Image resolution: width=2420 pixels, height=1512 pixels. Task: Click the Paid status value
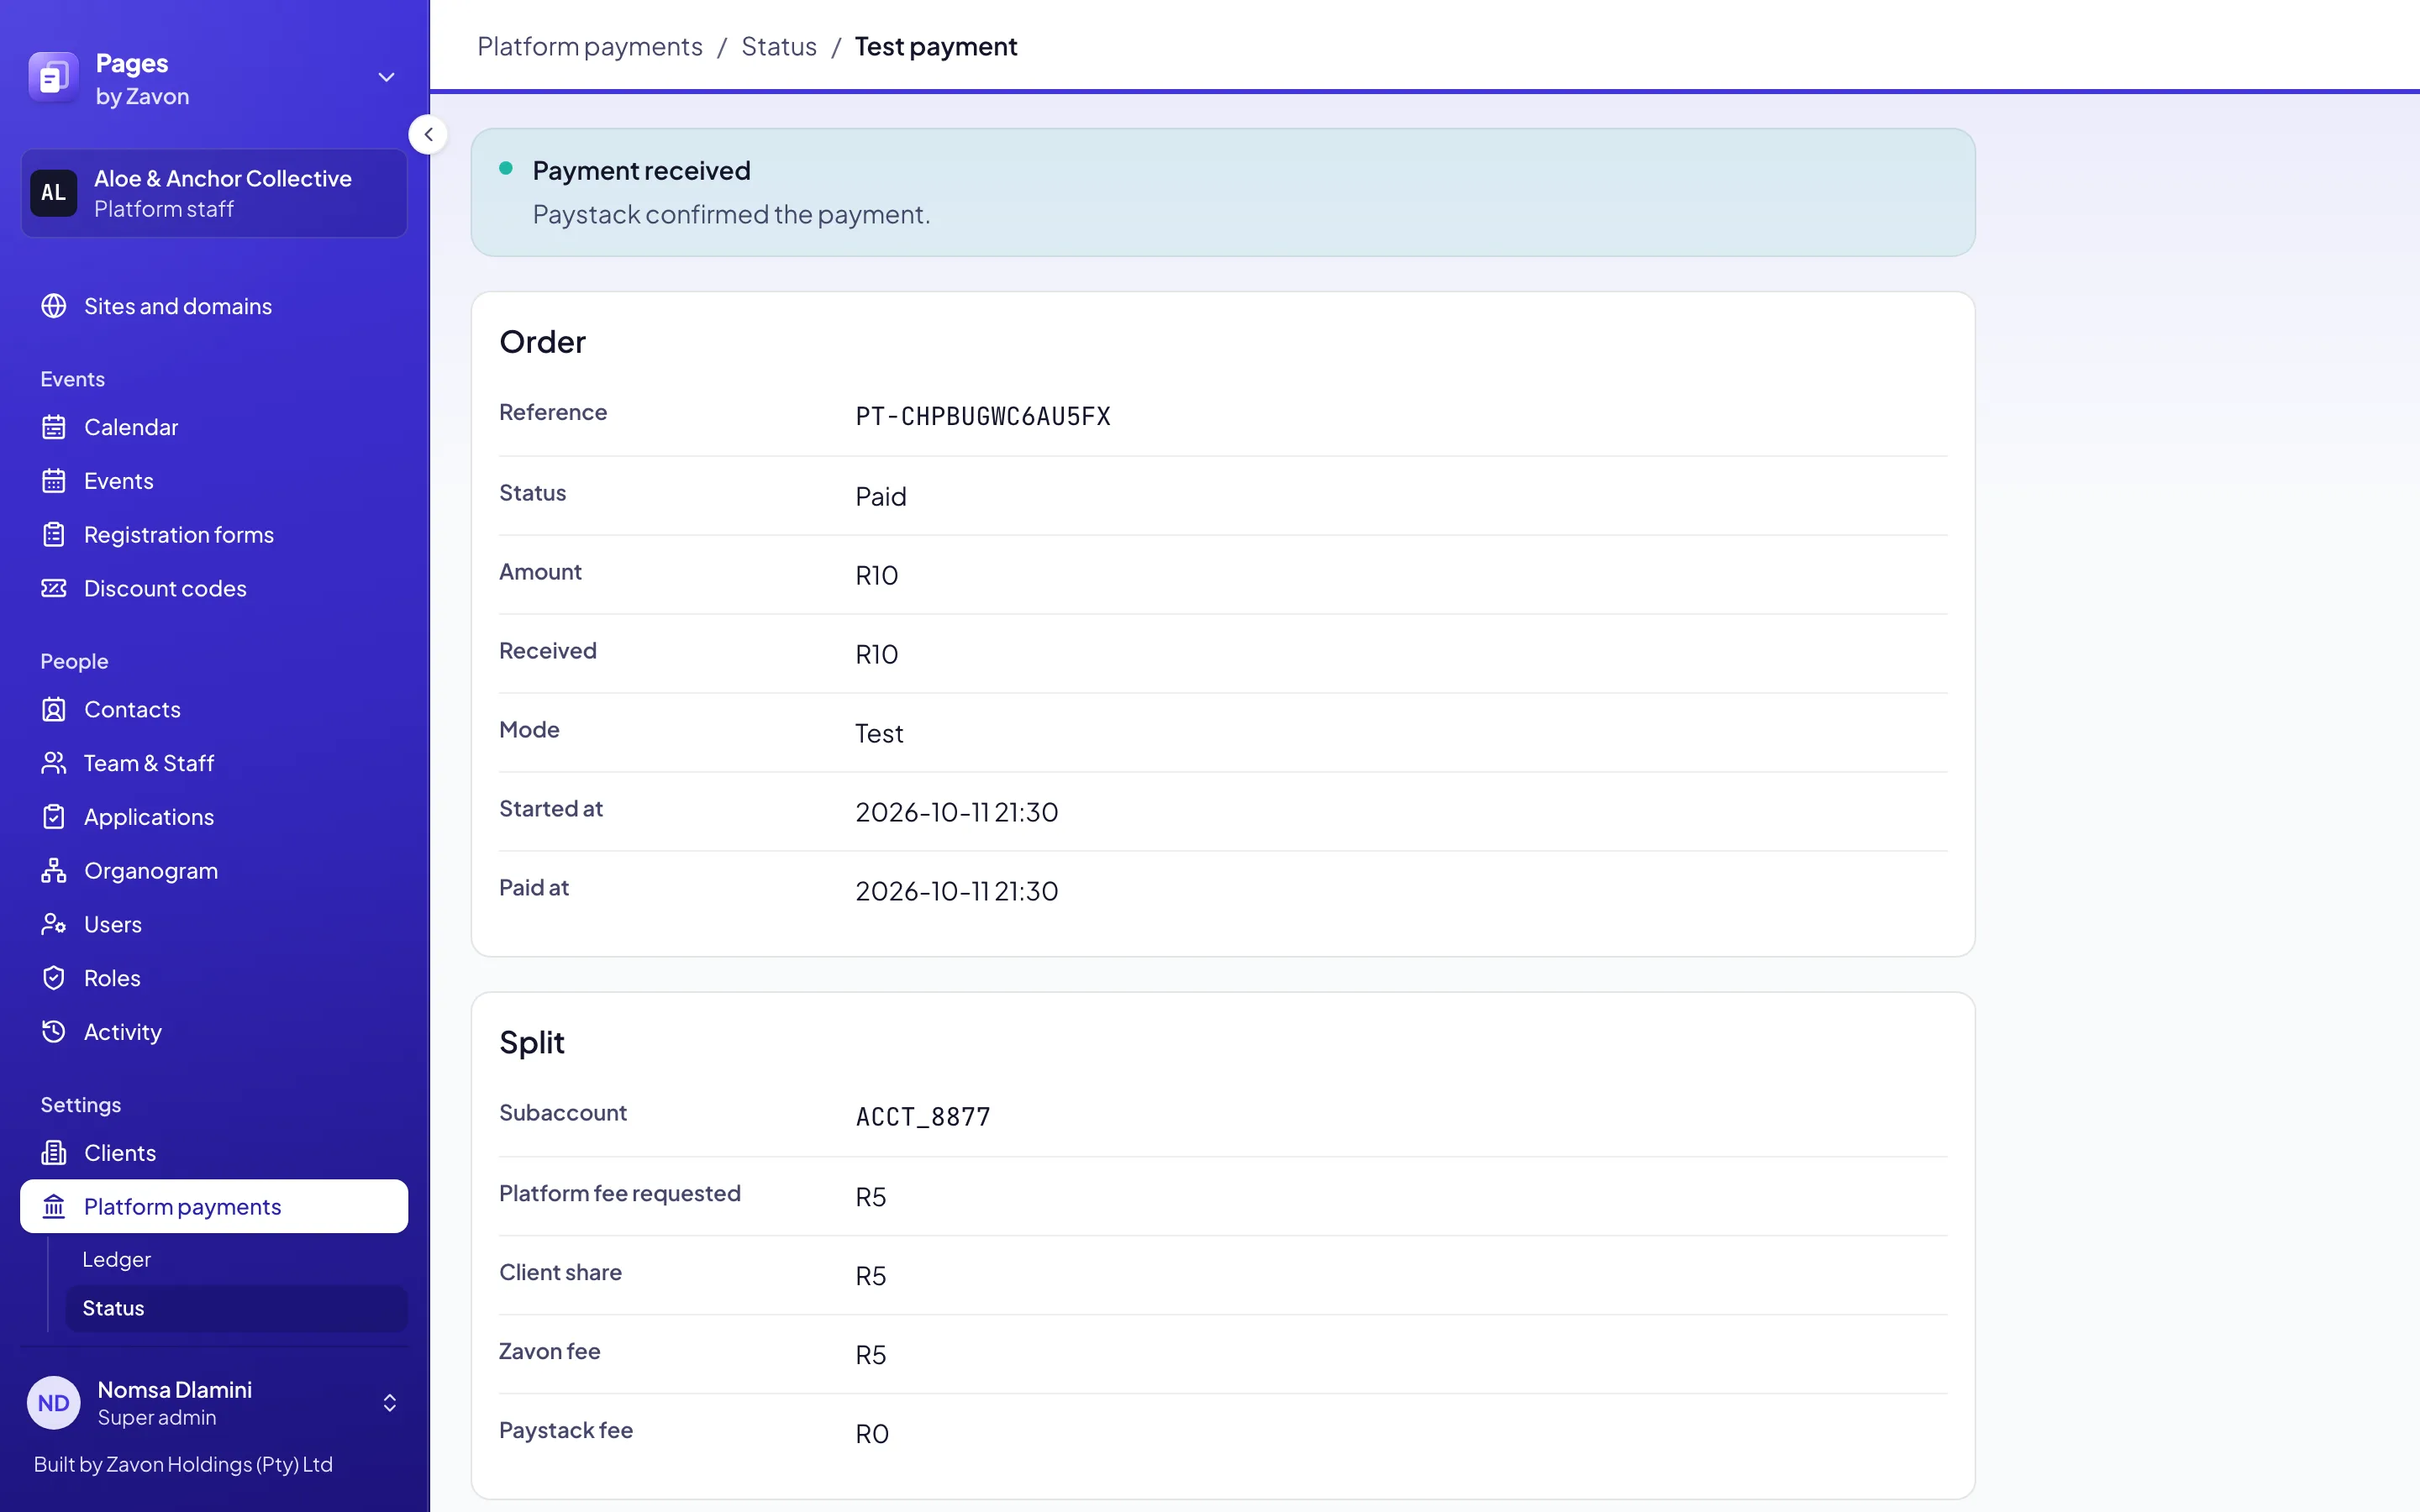[881, 496]
